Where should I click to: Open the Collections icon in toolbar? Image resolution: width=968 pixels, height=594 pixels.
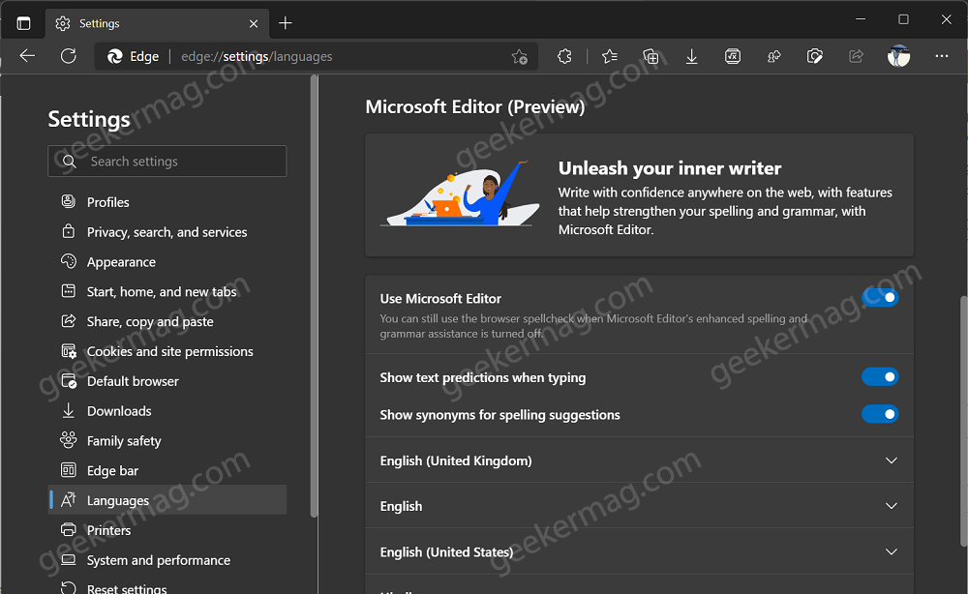pos(650,57)
